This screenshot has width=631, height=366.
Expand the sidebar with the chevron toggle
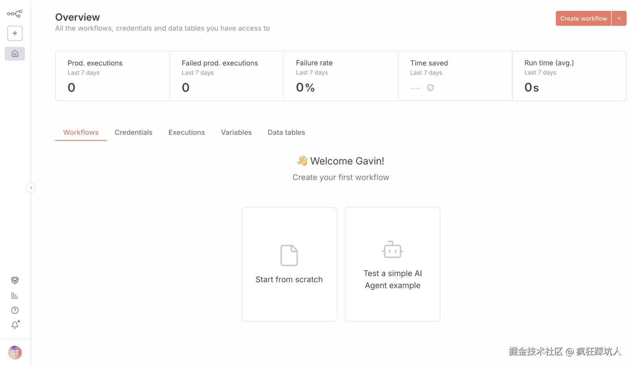coord(31,188)
